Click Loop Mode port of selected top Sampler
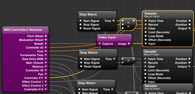The image size is (195, 94). tap(146, 36)
